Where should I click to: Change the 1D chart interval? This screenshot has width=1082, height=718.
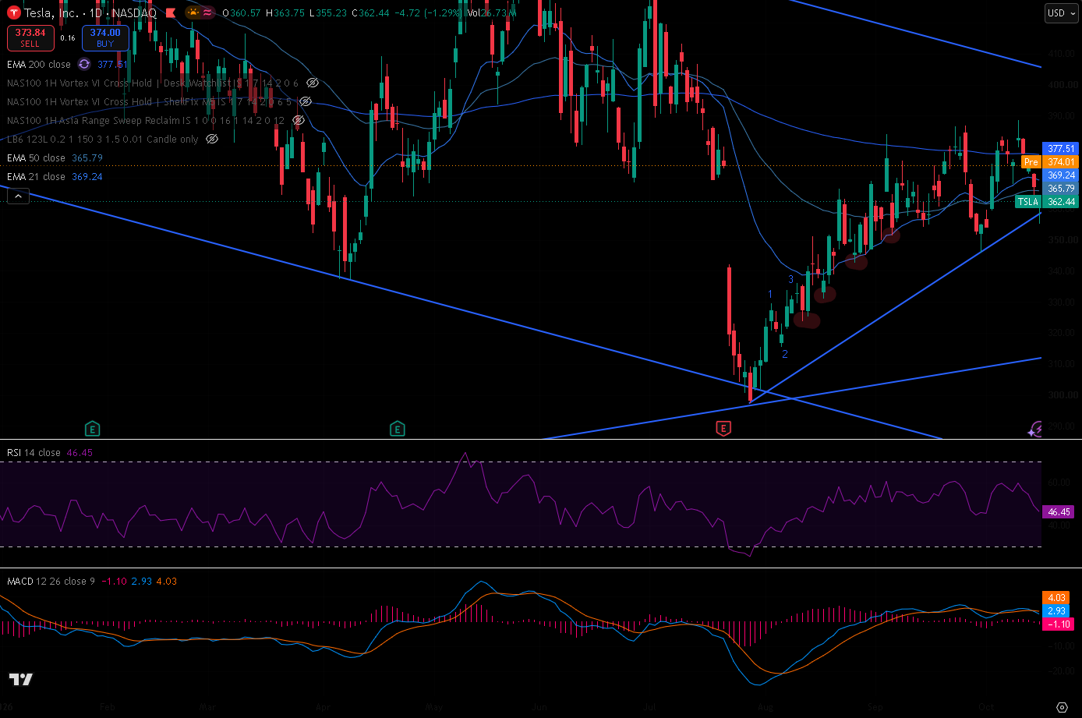coord(95,13)
